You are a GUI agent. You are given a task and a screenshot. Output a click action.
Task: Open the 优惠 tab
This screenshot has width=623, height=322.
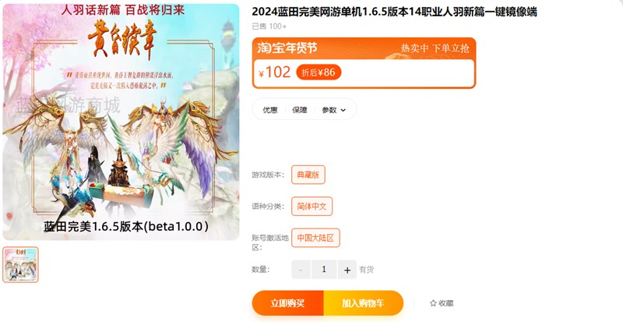(270, 110)
